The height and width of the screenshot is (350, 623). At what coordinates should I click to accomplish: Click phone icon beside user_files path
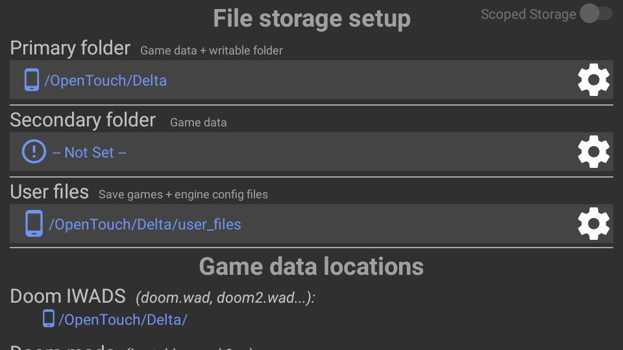34,224
